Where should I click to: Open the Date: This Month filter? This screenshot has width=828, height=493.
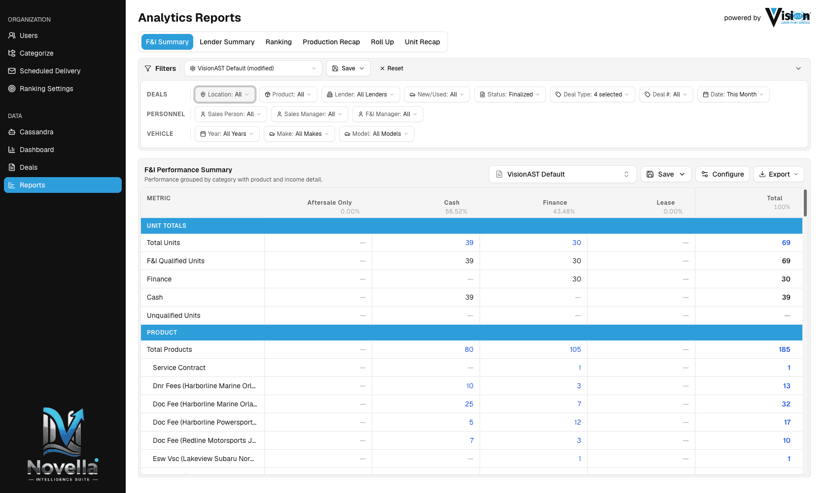[733, 94]
